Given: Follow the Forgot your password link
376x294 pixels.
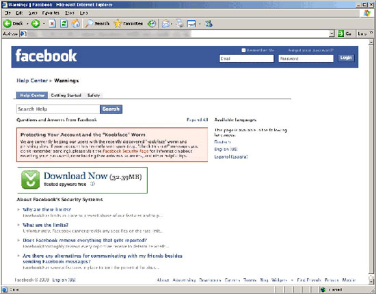Looking at the screenshot, I should 311,50.
